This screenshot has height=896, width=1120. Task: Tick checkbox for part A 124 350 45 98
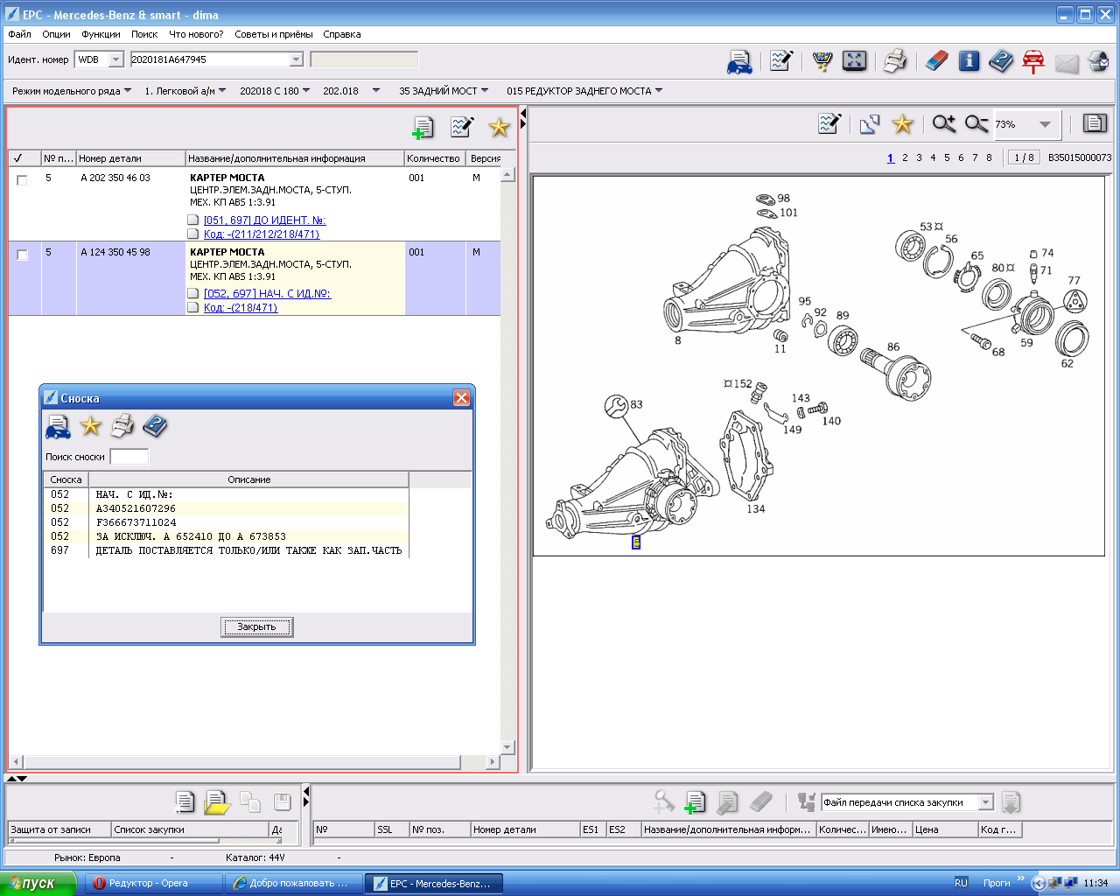(x=23, y=255)
